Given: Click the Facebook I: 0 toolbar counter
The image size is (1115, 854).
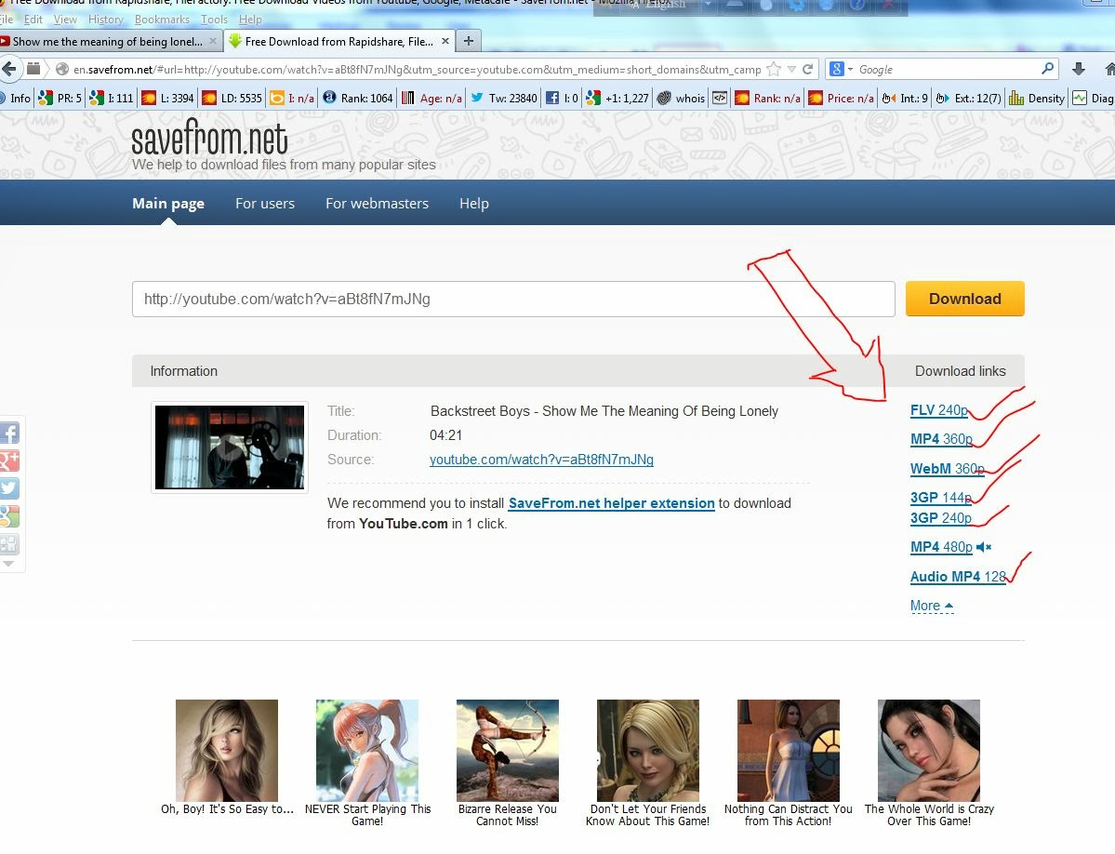Looking at the screenshot, I should coord(562,98).
